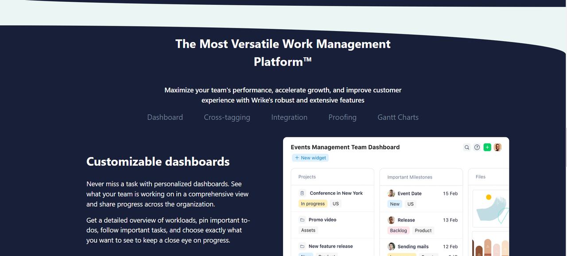Click the Backlog status tag
Image resolution: width=567 pixels, height=256 pixels.
399,231
